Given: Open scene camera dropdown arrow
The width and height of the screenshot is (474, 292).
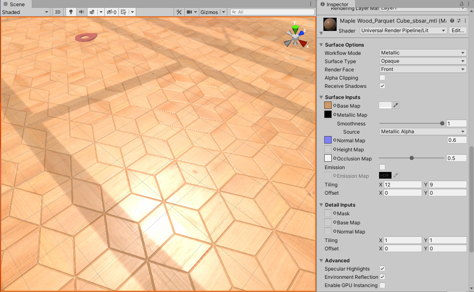Looking at the screenshot, I should point(196,12).
